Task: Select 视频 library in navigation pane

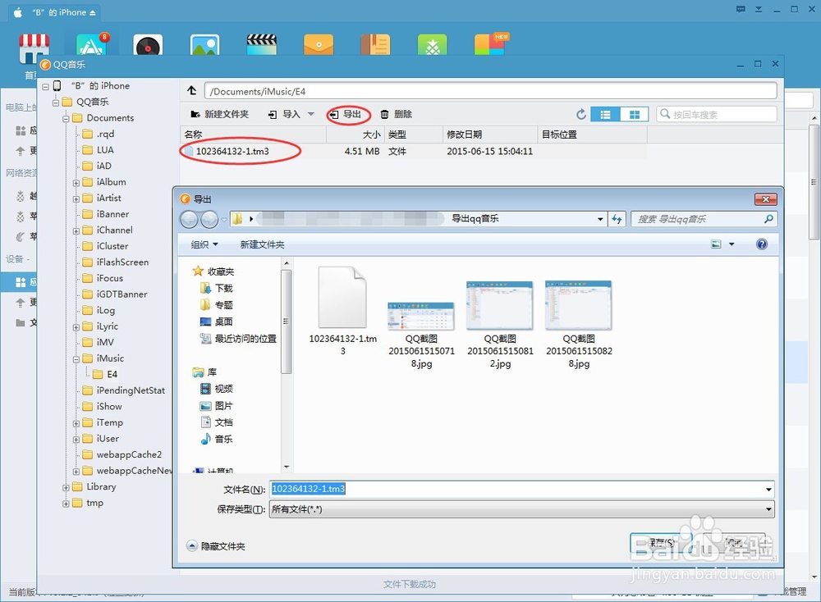Action: 217,389
